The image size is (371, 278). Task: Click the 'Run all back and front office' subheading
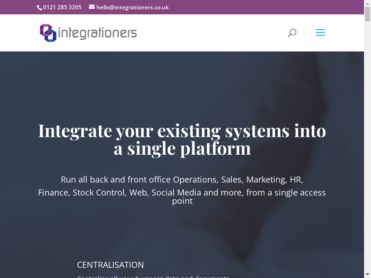coord(182,179)
